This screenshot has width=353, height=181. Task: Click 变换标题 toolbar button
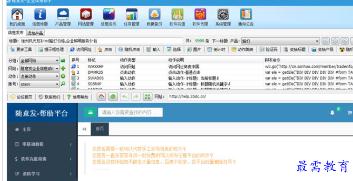[x=295, y=49]
